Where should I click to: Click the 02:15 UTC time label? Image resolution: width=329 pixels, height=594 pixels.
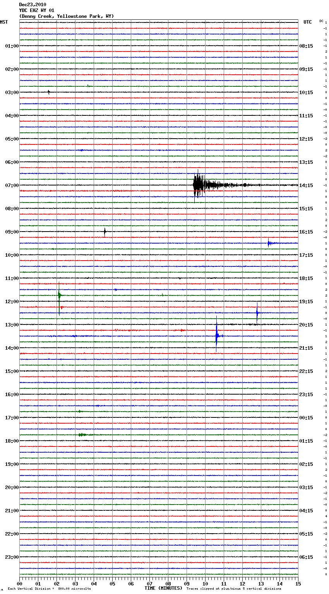coord(306,464)
